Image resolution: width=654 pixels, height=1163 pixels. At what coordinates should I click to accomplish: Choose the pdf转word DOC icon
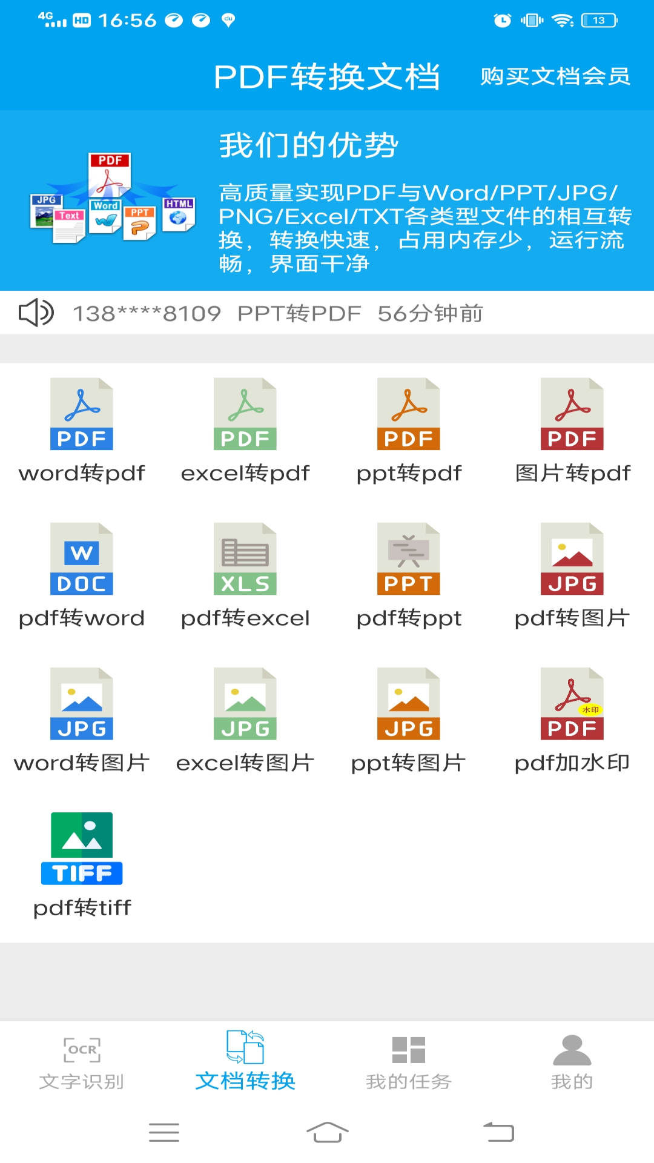82,559
